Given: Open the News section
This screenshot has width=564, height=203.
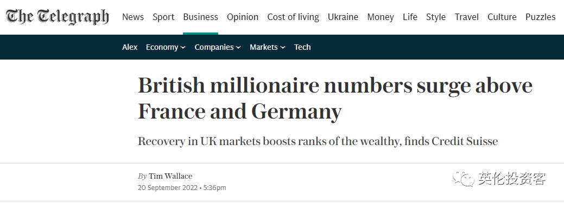Looking at the screenshot, I should click(x=133, y=17).
